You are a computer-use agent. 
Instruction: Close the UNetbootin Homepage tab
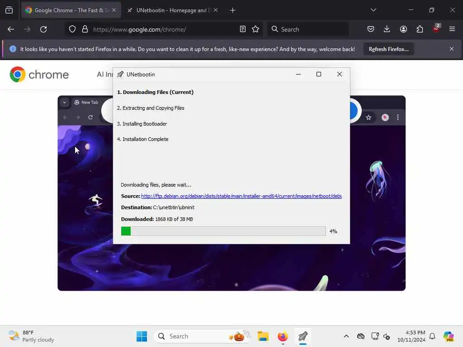pyautogui.click(x=216, y=10)
